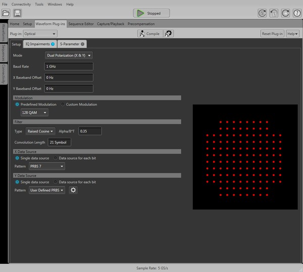Click the Compile button
Image resolution: width=303 pixels, height=272 pixels.
tap(149, 33)
